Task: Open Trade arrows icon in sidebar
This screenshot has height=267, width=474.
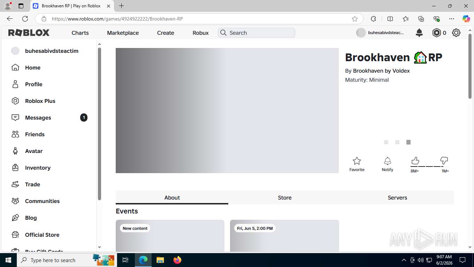Action: [x=15, y=184]
